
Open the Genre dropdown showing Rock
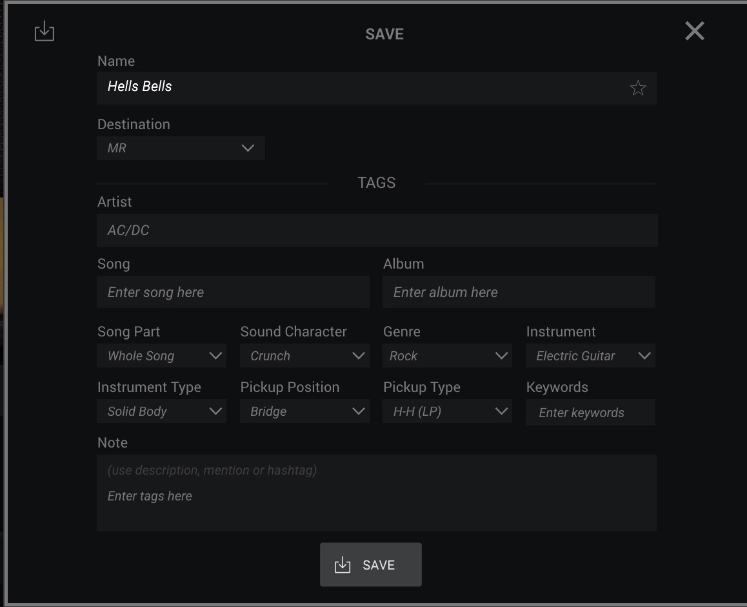coord(447,356)
